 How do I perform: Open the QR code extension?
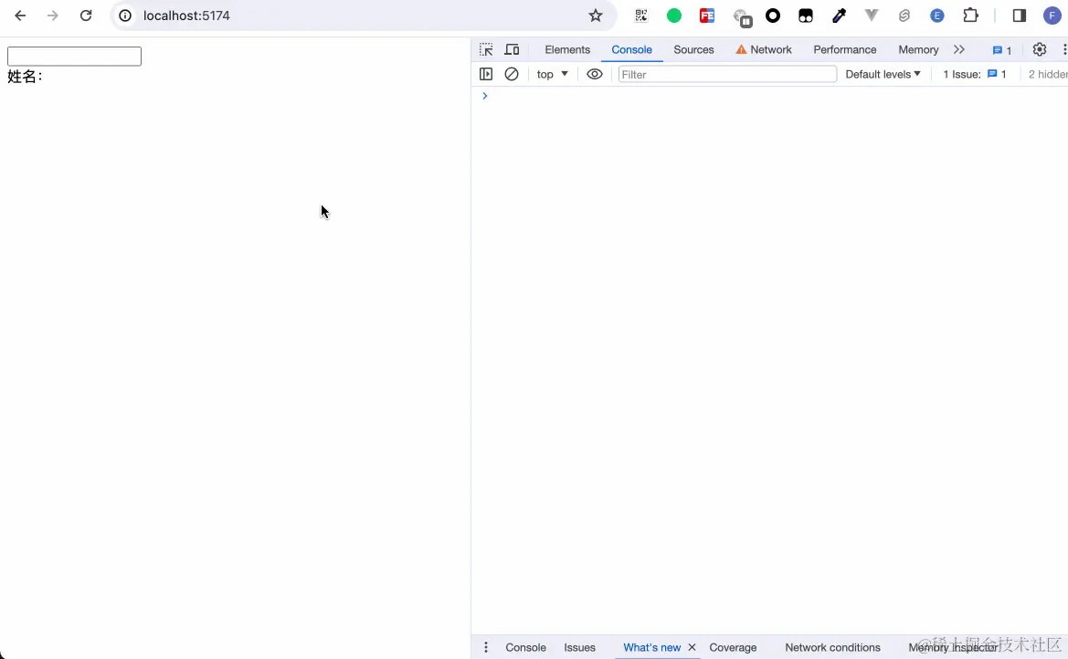(641, 16)
